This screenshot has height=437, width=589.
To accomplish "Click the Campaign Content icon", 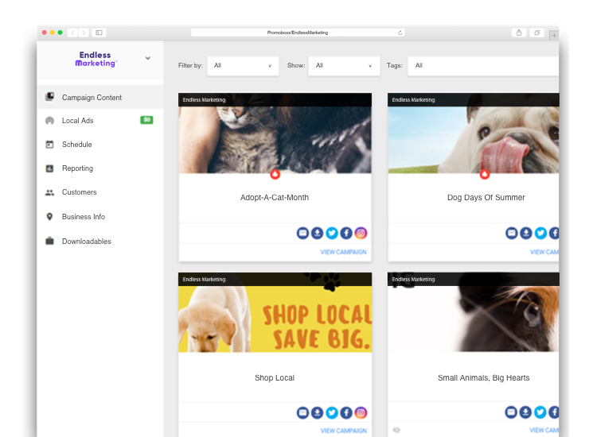I will click(49, 97).
